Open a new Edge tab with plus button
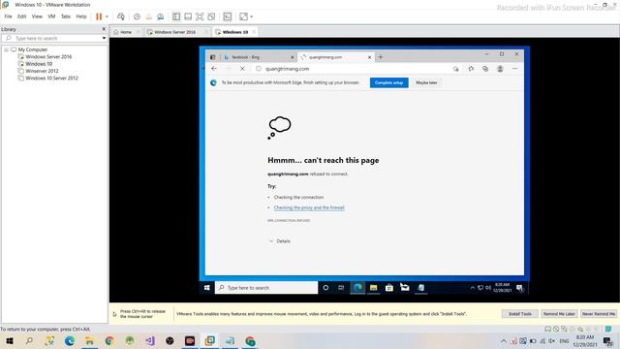Viewport: 620px width, 349px height. [x=381, y=57]
